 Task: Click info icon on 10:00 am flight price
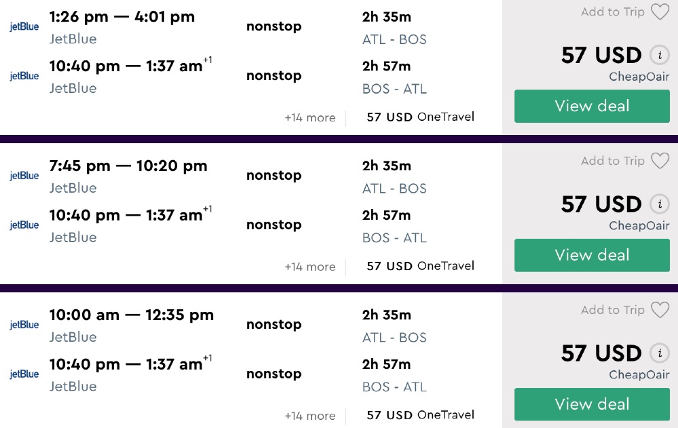pos(658,353)
